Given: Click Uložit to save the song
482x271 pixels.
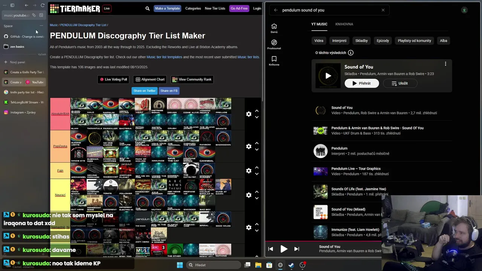Looking at the screenshot, I should point(400,84).
